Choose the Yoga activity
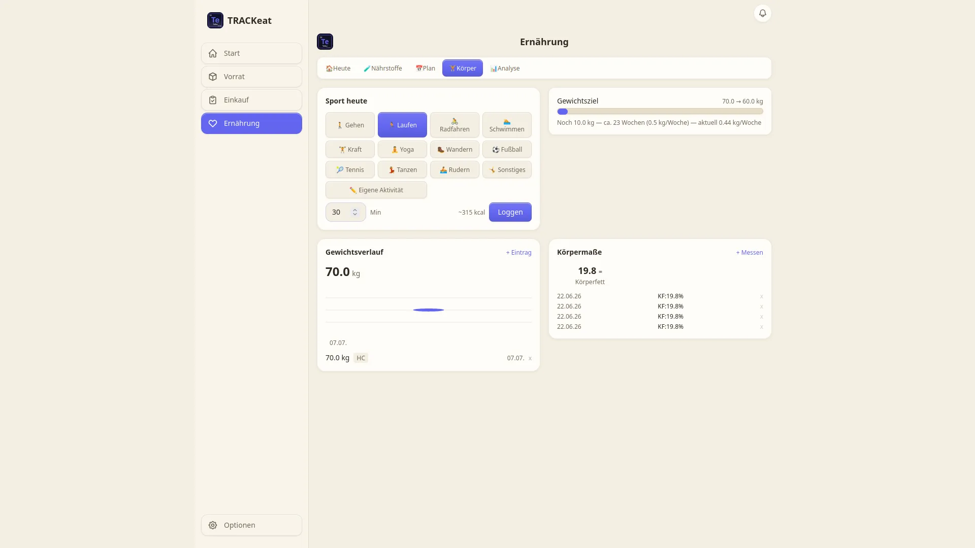 click(402, 149)
